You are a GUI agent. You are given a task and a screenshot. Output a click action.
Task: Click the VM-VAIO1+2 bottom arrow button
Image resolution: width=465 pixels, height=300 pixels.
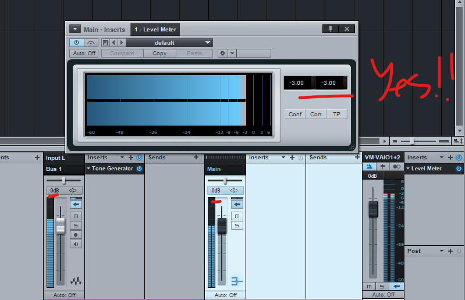[396, 287]
